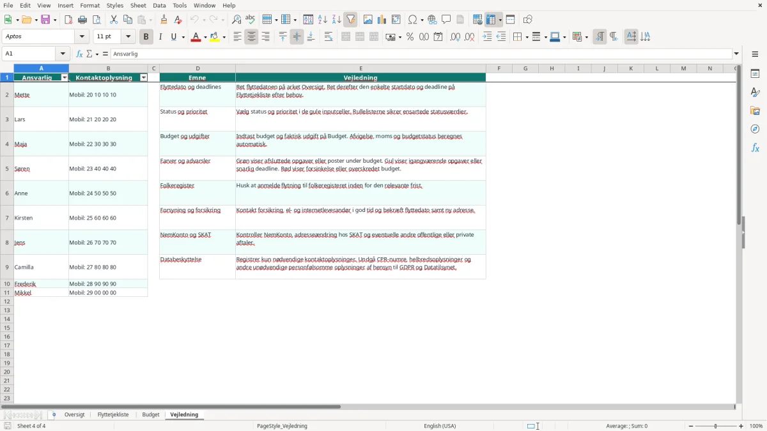Open a file with the folder icon
Viewport: 767px width, 431px height.
pyautogui.click(x=26, y=20)
